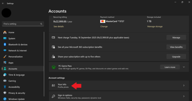Click the Manage button for next charge

click(176, 38)
